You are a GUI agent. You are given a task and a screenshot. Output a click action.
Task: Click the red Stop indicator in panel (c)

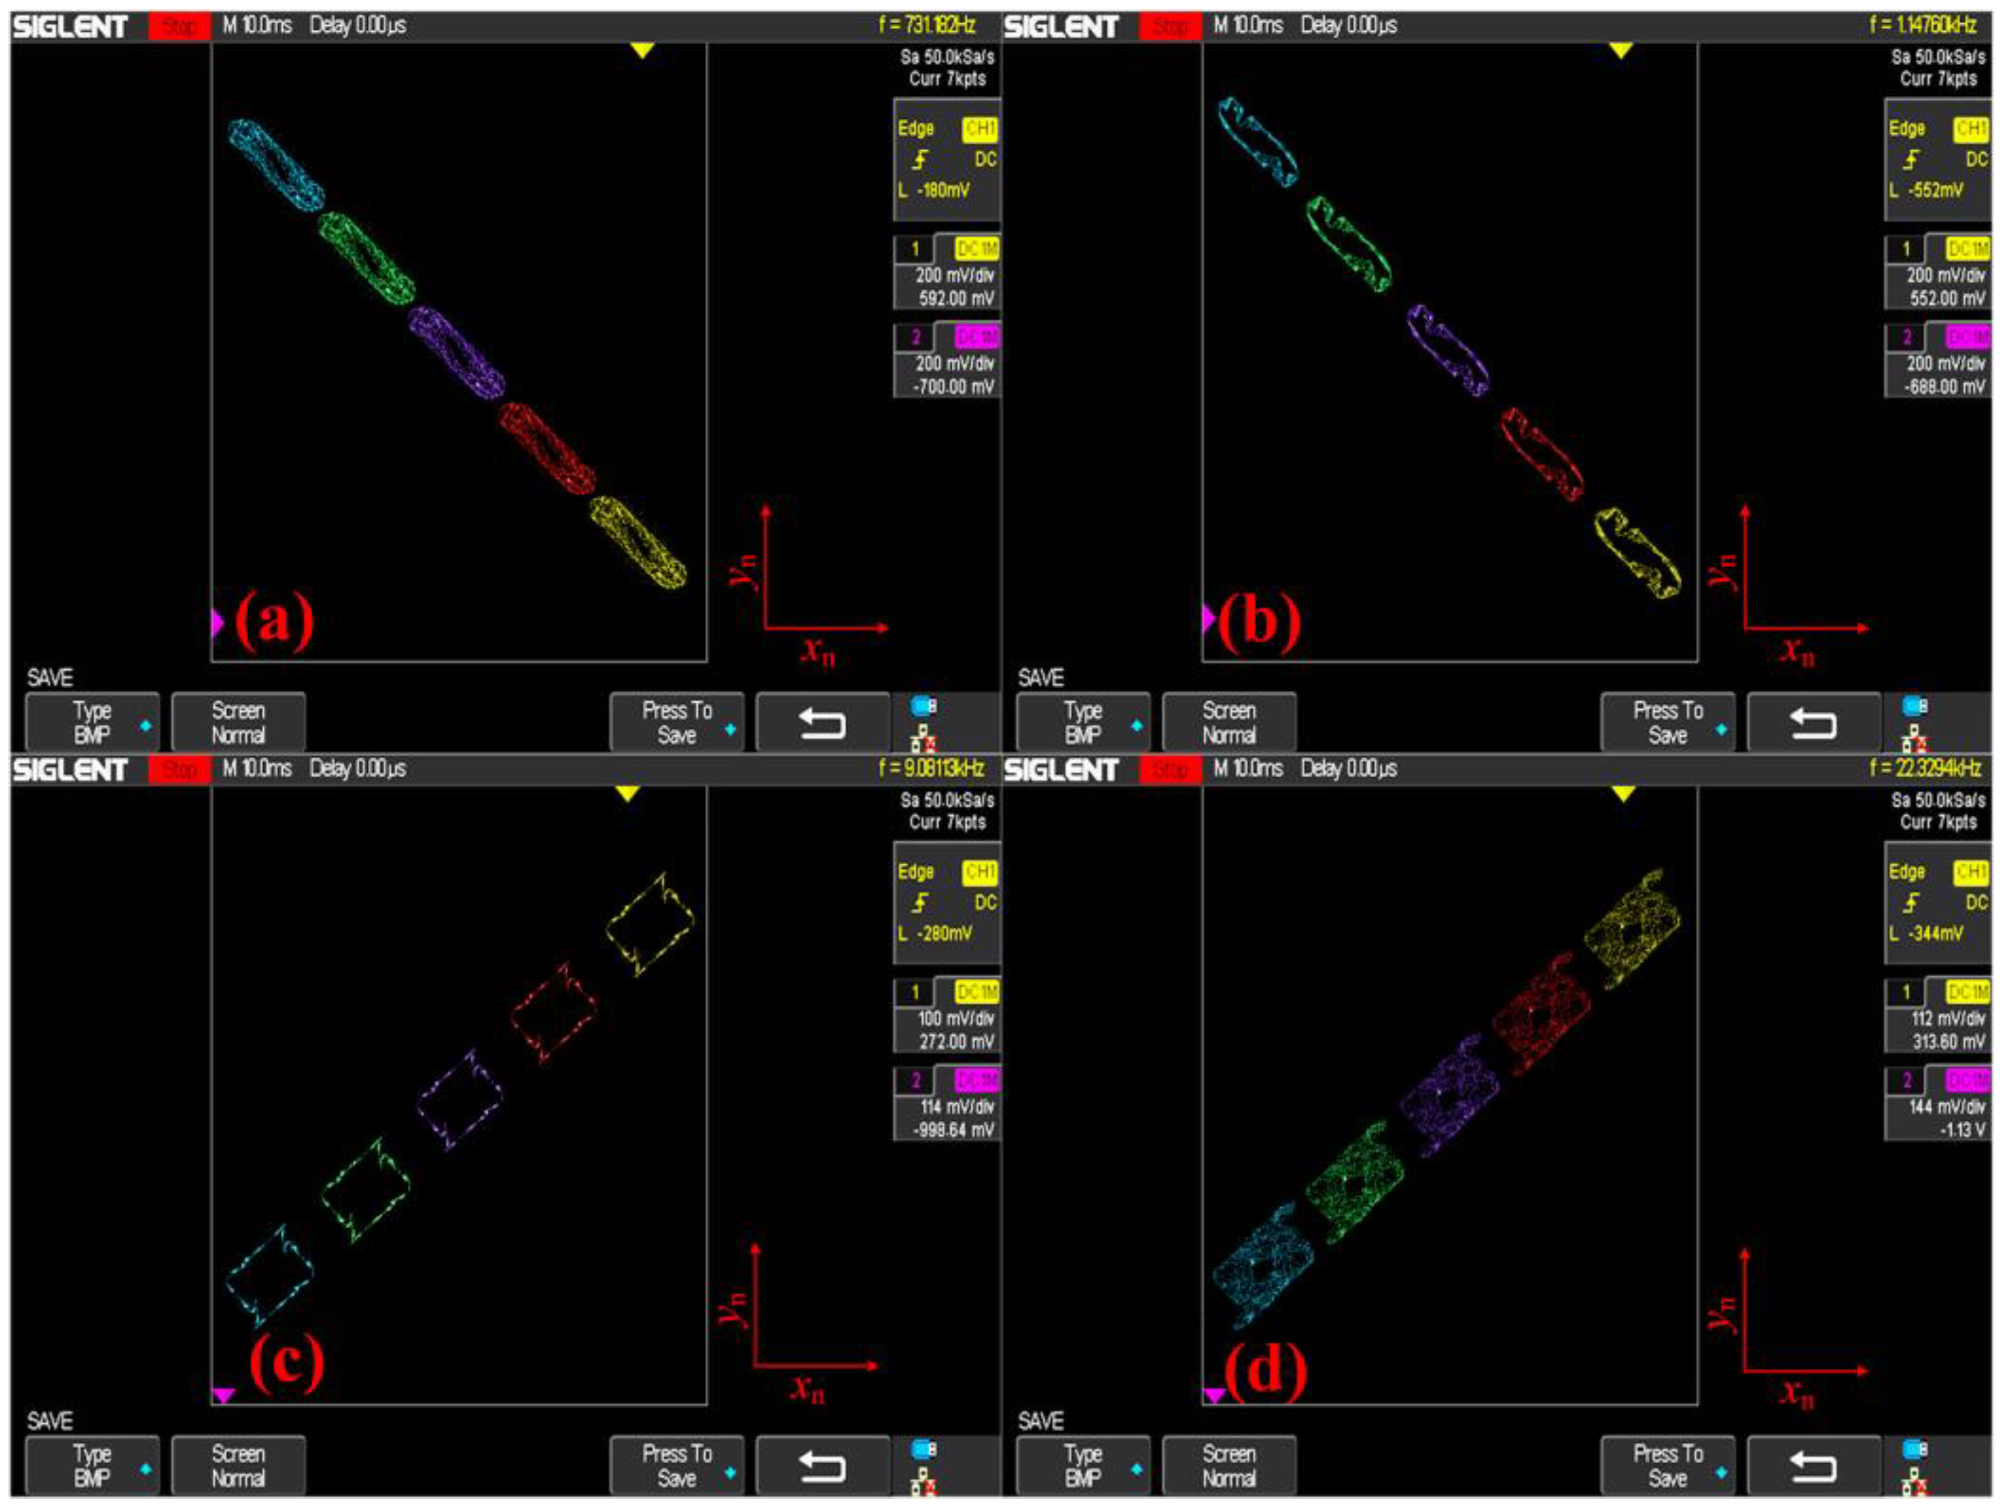pyautogui.click(x=179, y=770)
